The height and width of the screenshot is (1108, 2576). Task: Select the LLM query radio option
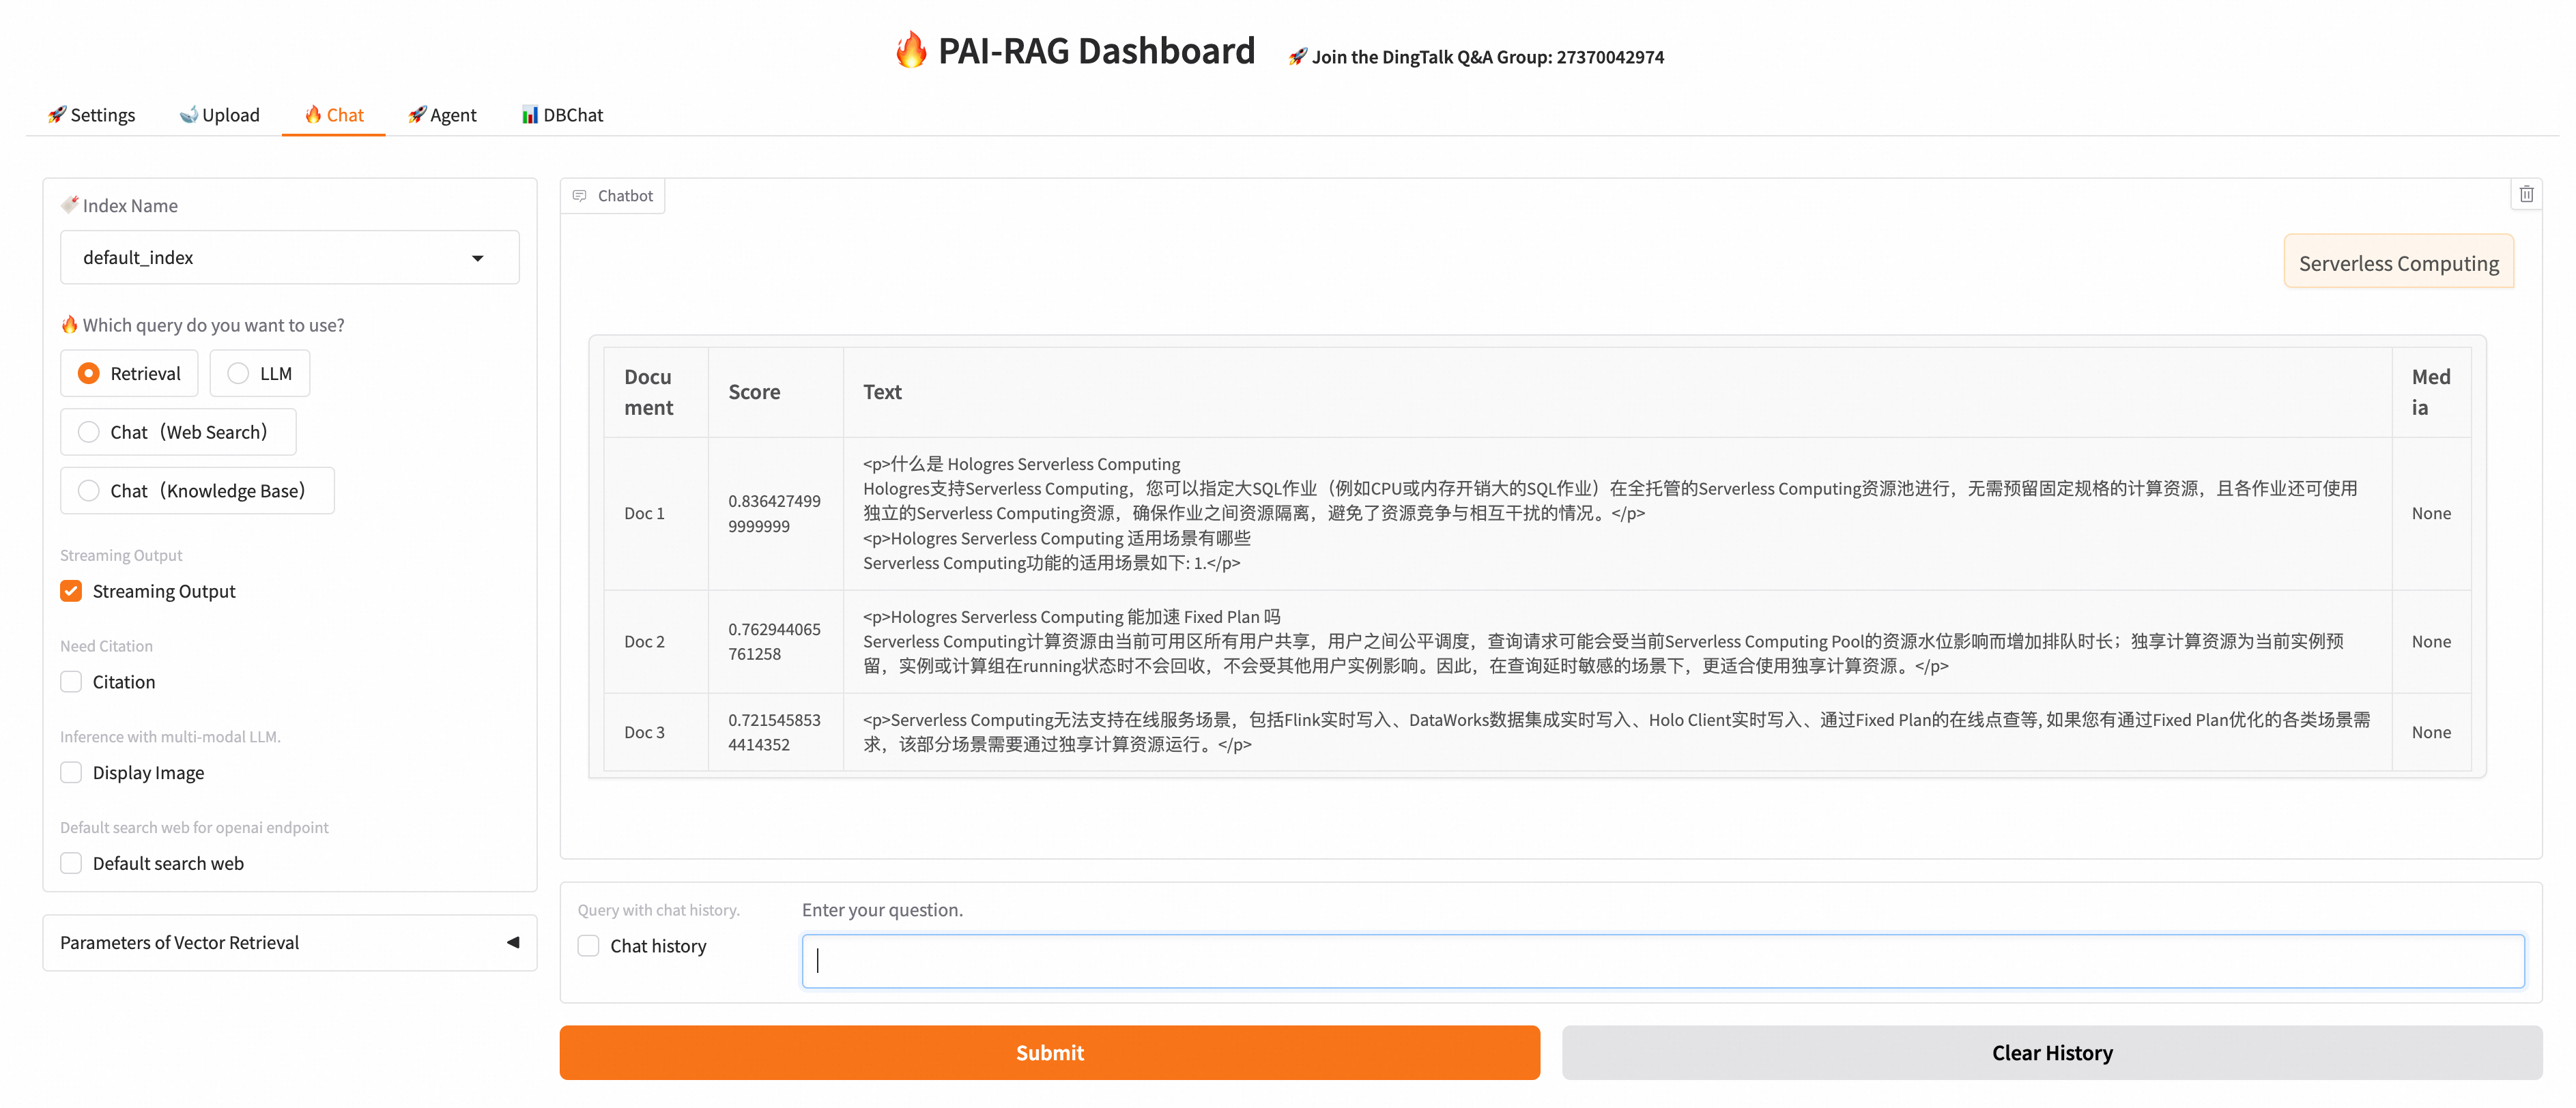pyautogui.click(x=238, y=373)
